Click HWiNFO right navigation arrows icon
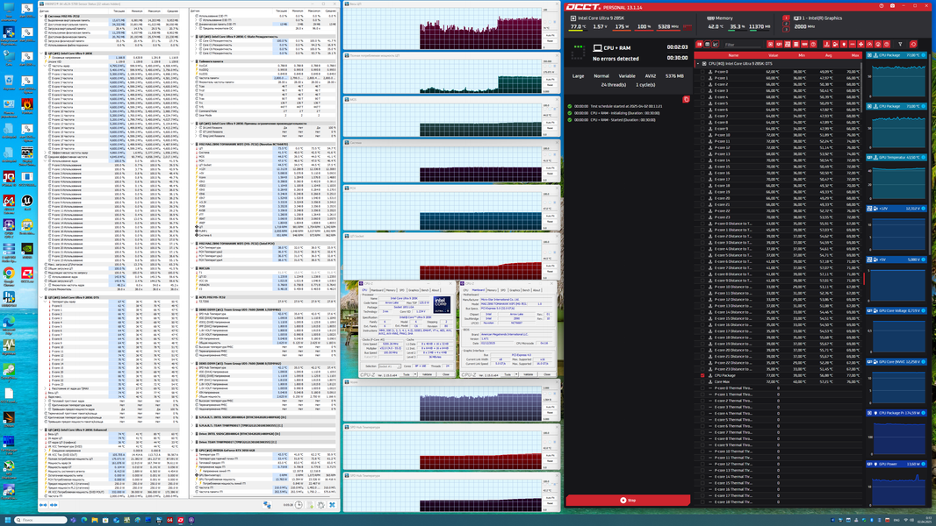This screenshot has height=526, width=936. [x=54, y=505]
